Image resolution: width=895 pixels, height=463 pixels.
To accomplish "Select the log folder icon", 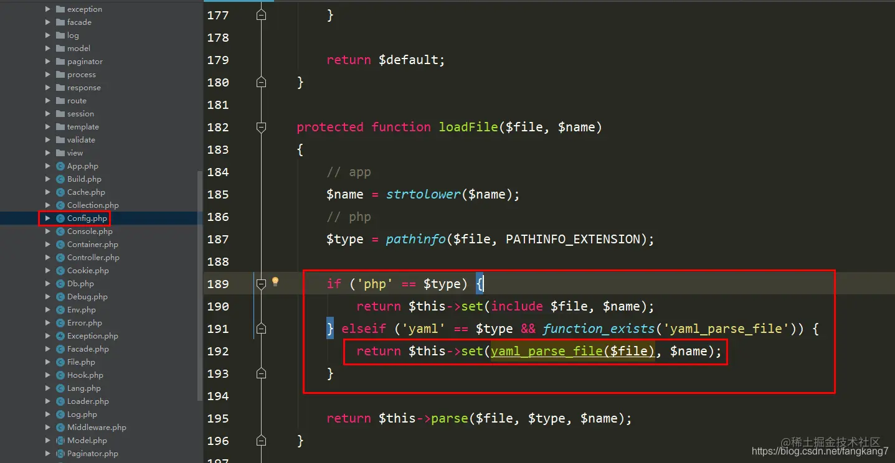I will (60, 35).
